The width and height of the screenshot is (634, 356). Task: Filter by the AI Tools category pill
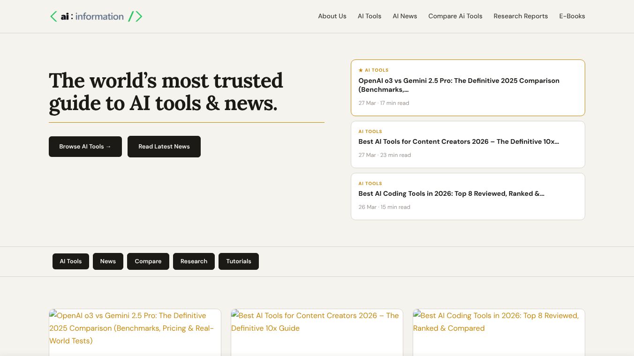click(x=71, y=261)
